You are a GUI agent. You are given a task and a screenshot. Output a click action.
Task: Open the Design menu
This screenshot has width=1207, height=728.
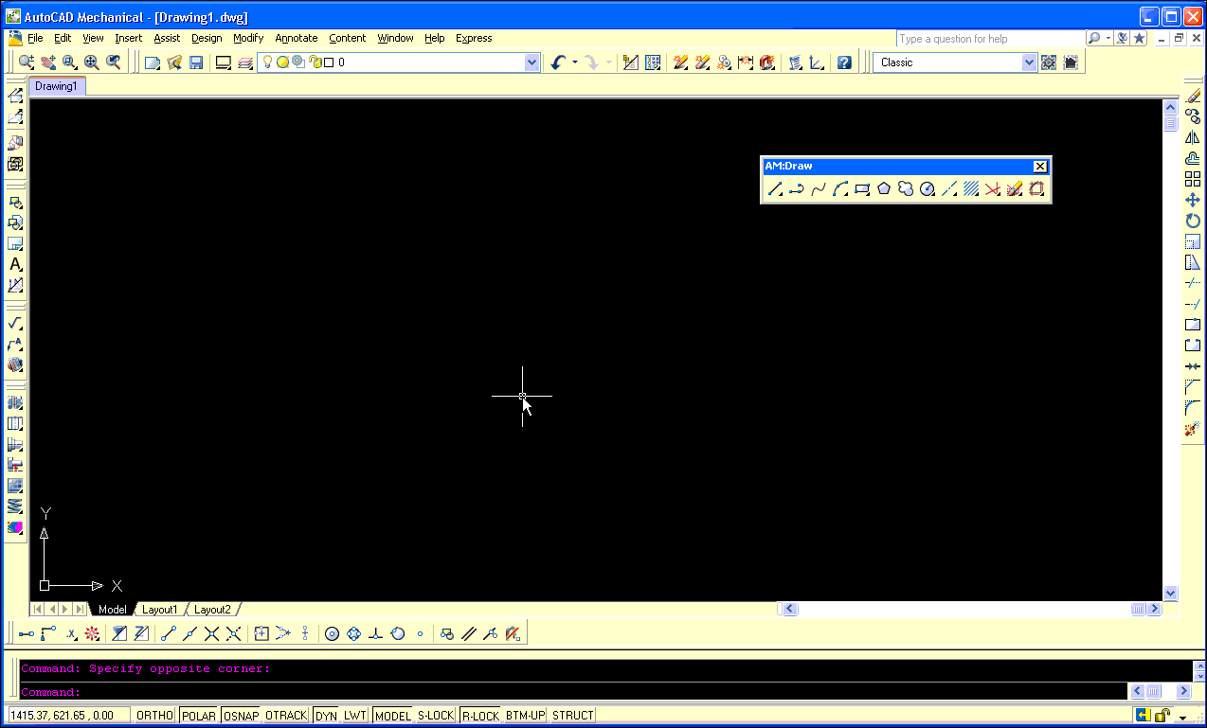pos(207,39)
